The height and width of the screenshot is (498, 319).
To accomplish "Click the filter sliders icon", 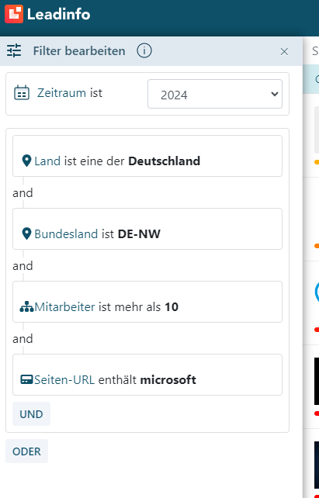I will 14,51.
